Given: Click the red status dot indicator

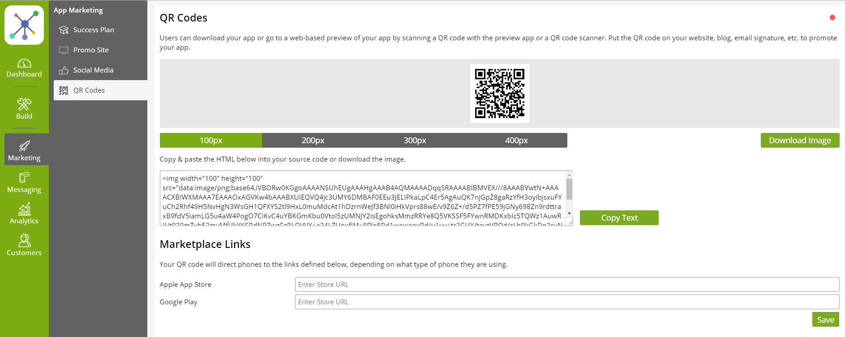Looking at the screenshot, I should (x=832, y=17).
